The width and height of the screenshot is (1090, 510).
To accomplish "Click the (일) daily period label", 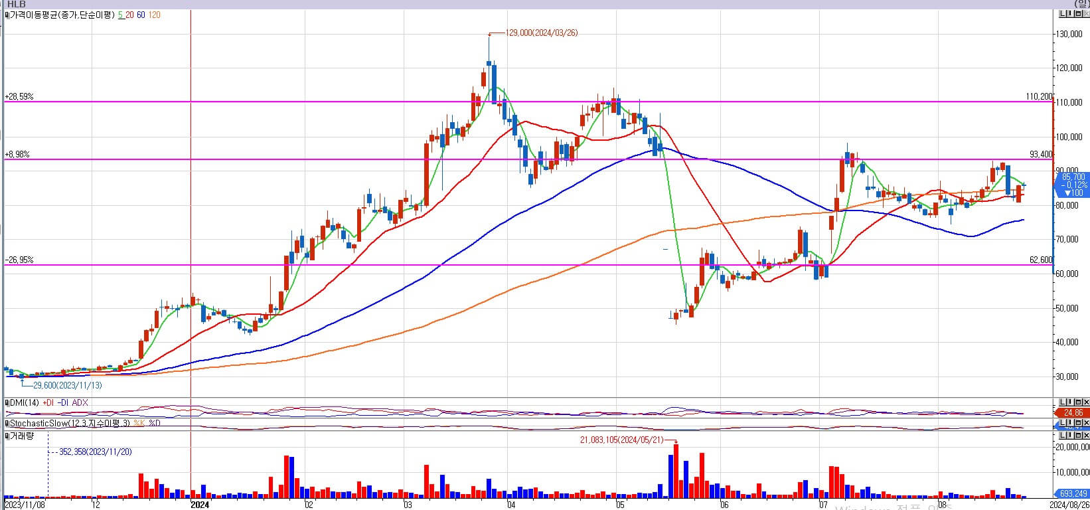I will coord(1081,4).
